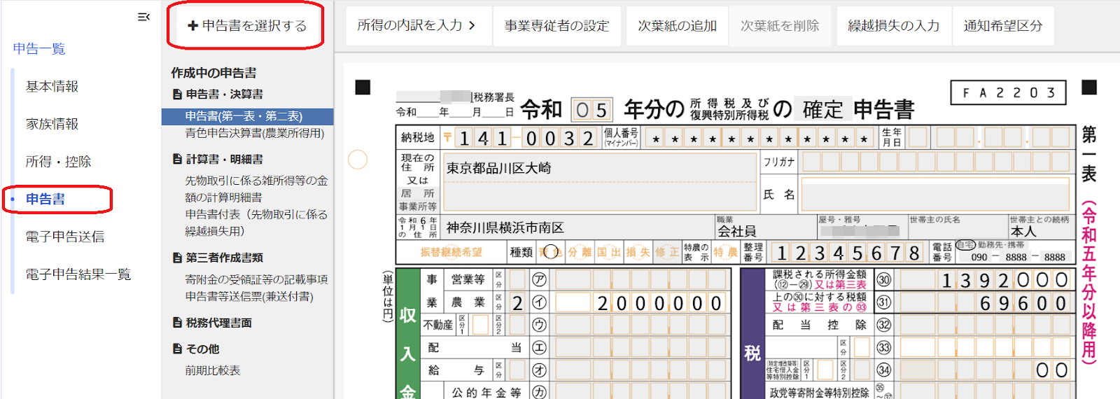The height and width of the screenshot is (399, 1120).
Task: Open 申告書等送信票(兼送付書)
Action: coord(249,296)
